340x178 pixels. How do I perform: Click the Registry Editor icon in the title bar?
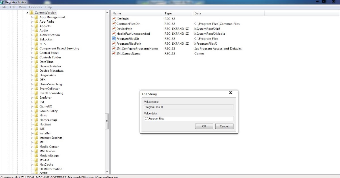(x=3, y=2)
